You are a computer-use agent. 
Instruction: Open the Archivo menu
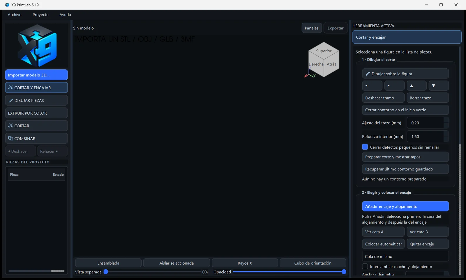[x=15, y=15]
